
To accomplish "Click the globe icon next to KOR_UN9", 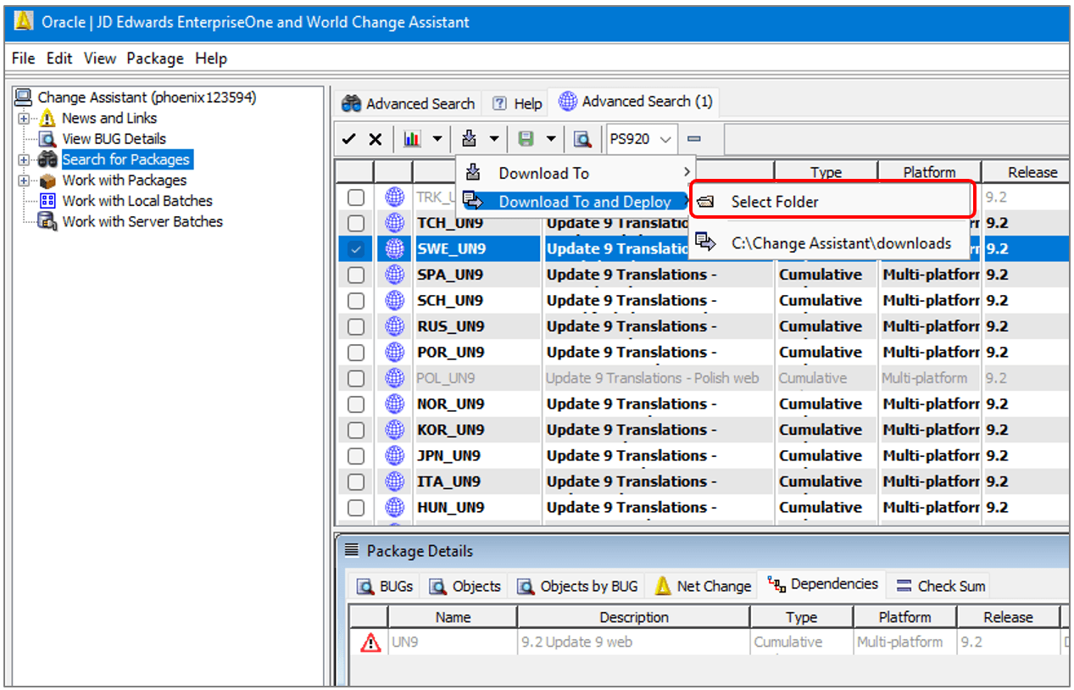I will click(x=394, y=430).
